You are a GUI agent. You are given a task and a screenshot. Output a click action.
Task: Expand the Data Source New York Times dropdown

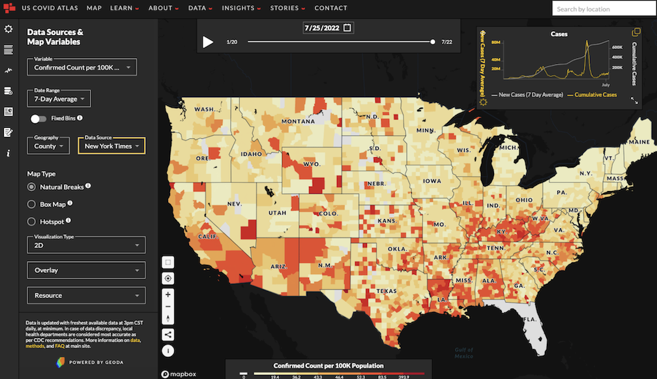111,147
